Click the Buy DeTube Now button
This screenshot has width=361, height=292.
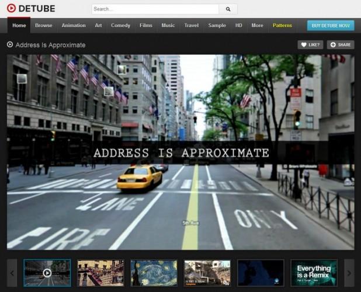pyautogui.click(x=331, y=26)
